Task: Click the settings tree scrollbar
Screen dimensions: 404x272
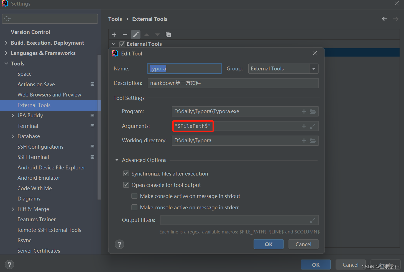Action: tap(99, 127)
